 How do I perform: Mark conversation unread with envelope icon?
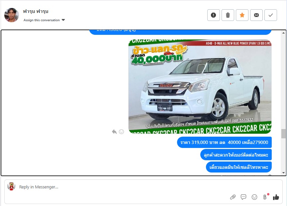[x=256, y=15]
